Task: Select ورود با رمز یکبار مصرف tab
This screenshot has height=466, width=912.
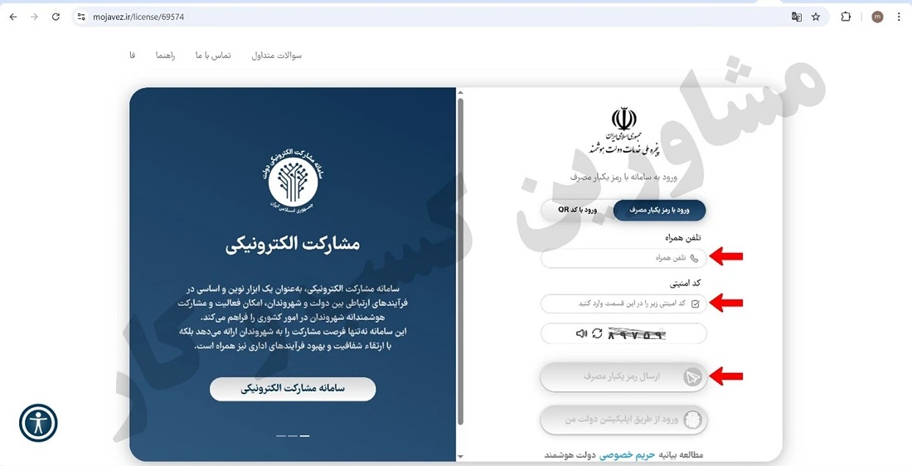Action: [x=659, y=211]
